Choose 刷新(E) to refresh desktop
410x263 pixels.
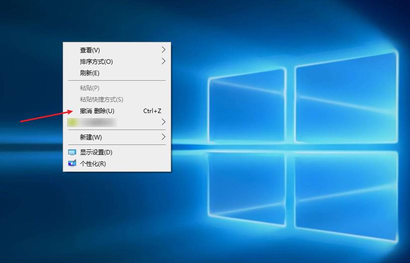[117, 73]
